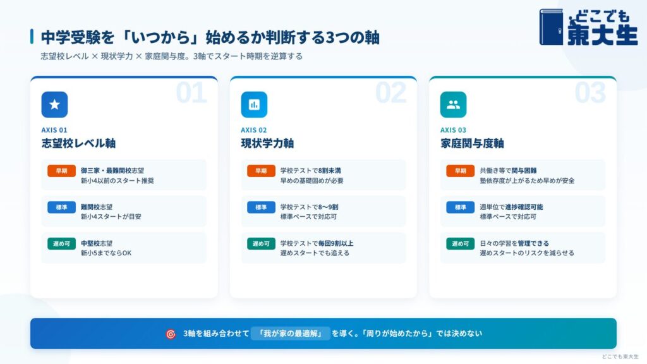Click the star icon in Axis 01 card
This screenshot has height=364, width=647.
tap(54, 104)
